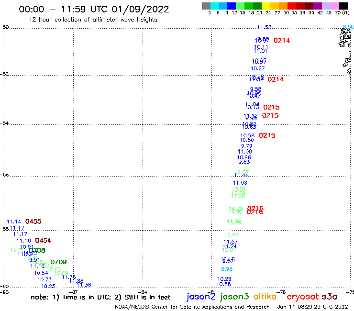Click the green wave height value 12.09
354x311 pixels.
click(61, 274)
